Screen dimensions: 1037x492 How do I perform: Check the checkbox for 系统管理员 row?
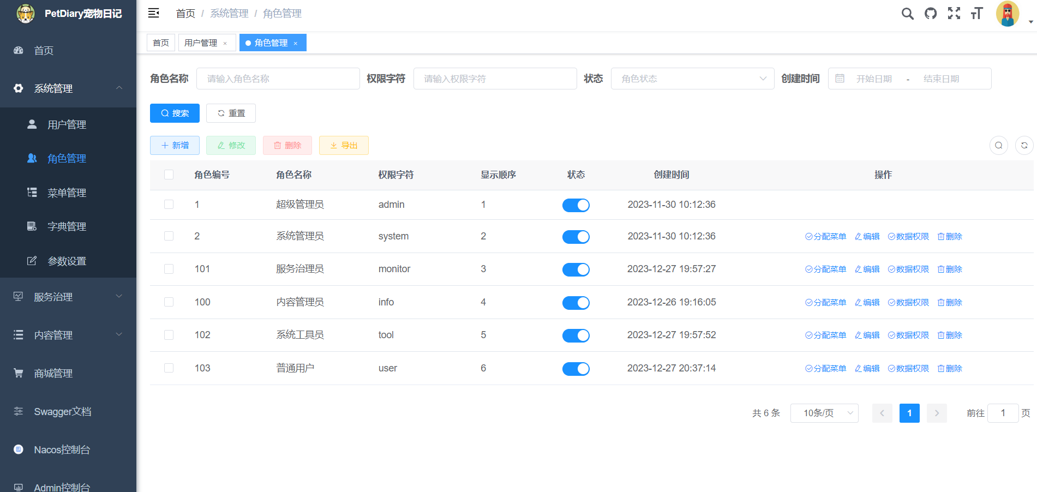tap(169, 236)
